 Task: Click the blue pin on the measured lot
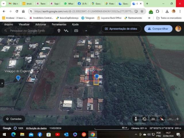(97, 76)
